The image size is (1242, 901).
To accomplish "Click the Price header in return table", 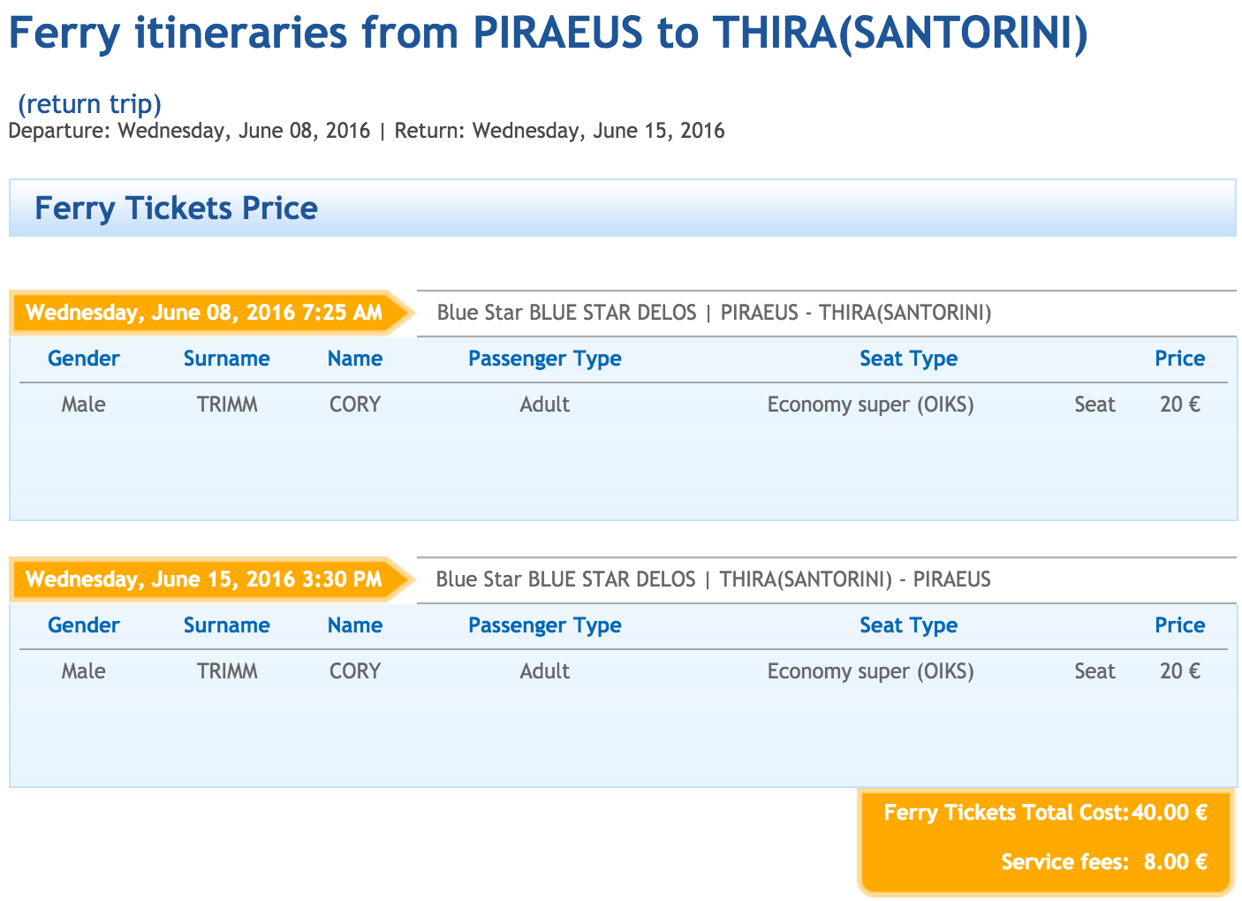I will click(x=1180, y=625).
